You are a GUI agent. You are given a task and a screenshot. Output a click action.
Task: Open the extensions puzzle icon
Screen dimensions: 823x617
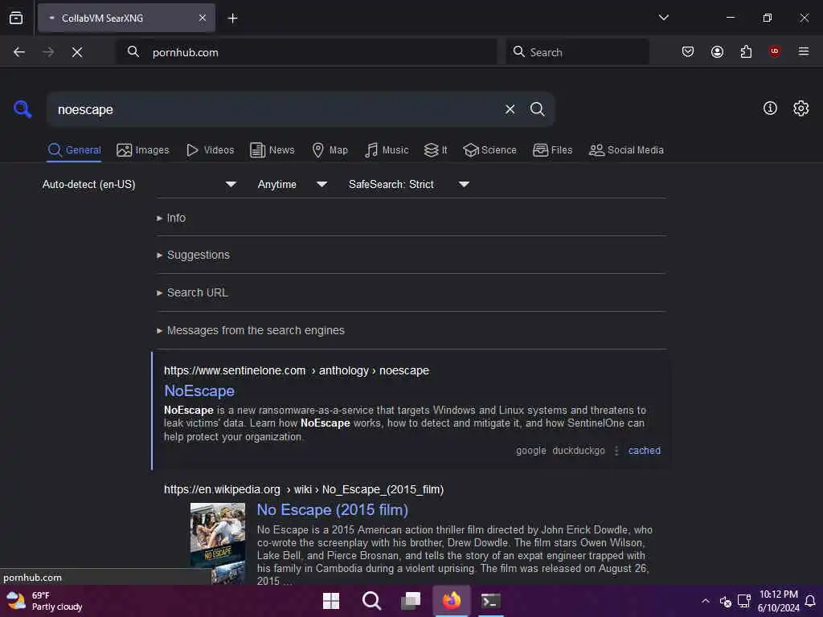pyautogui.click(x=746, y=51)
